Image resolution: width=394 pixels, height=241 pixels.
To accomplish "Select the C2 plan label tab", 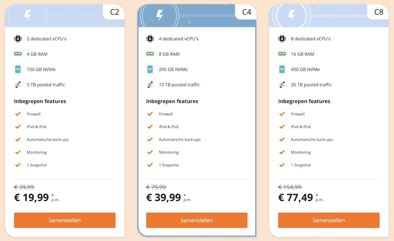I will (114, 12).
